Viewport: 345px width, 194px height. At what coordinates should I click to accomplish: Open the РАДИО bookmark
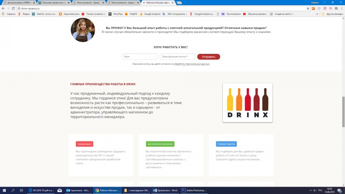point(131,14)
